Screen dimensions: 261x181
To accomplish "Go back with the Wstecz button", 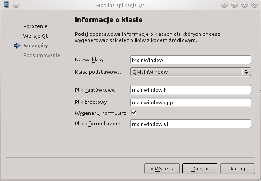I will pyautogui.click(x=162, y=169).
